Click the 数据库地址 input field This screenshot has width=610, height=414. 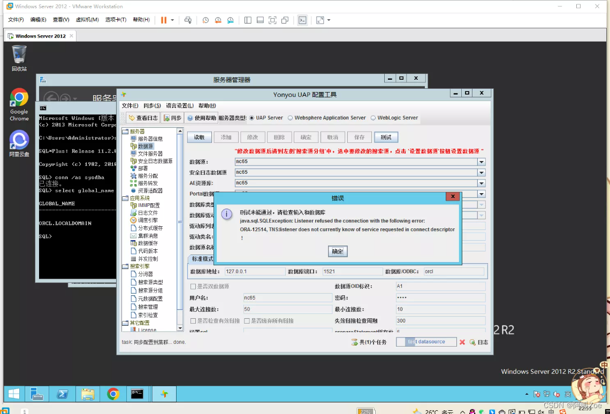coord(254,271)
